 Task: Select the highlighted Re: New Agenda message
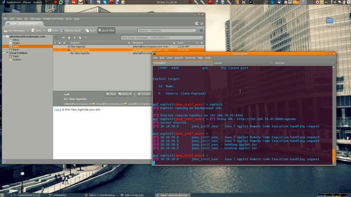[129, 50]
